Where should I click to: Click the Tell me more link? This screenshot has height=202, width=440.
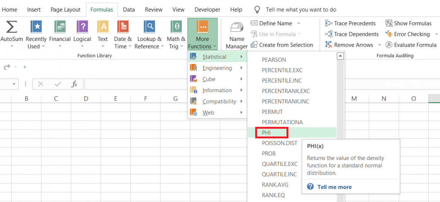[x=334, y=187]
